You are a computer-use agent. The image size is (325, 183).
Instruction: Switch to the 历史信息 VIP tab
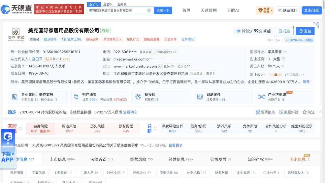point(300,159)
